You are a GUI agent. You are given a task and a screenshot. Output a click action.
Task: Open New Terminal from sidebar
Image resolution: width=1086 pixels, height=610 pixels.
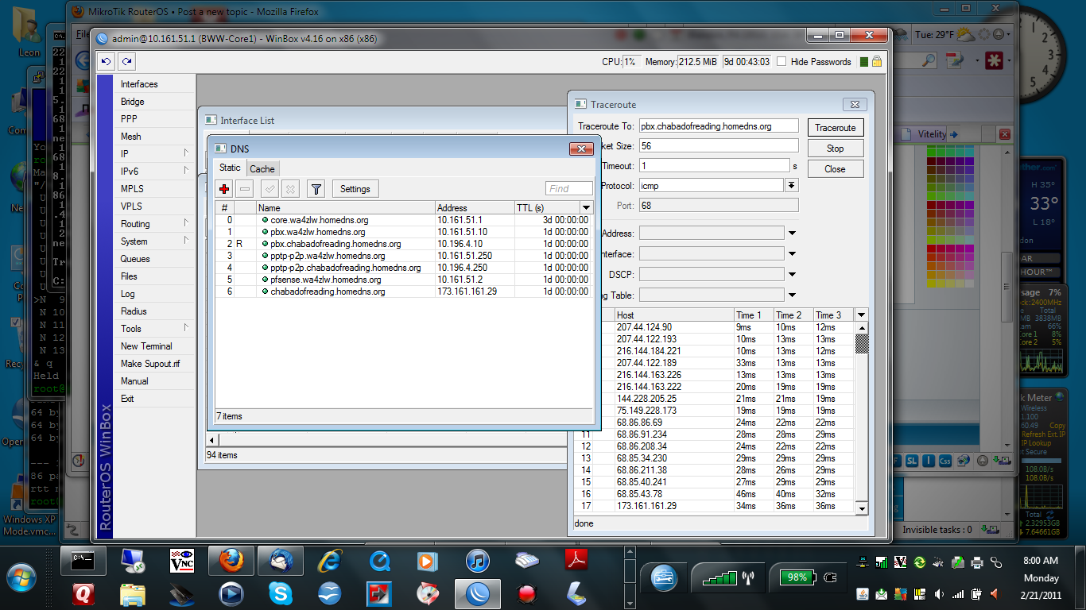tap(155, 346)
